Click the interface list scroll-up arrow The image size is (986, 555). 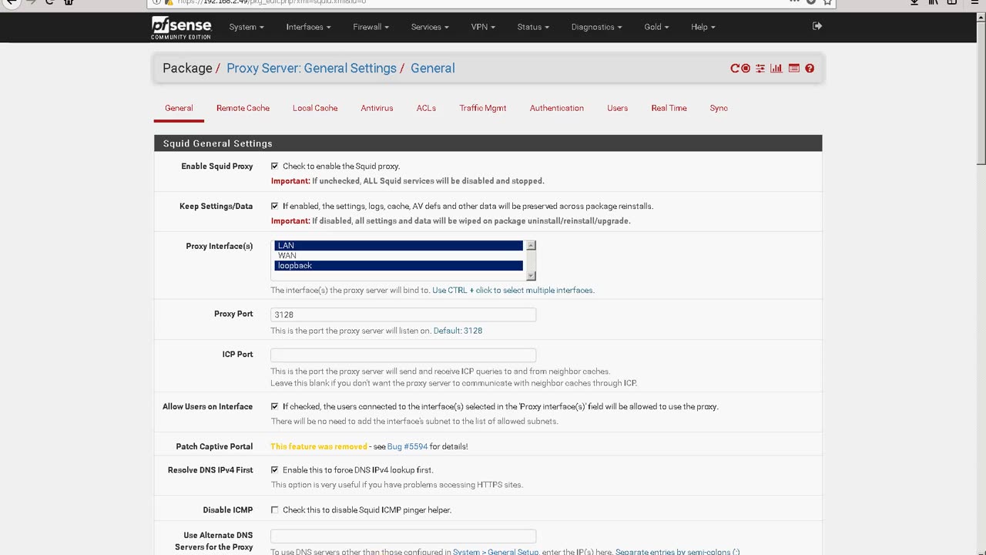coord(531,245)
